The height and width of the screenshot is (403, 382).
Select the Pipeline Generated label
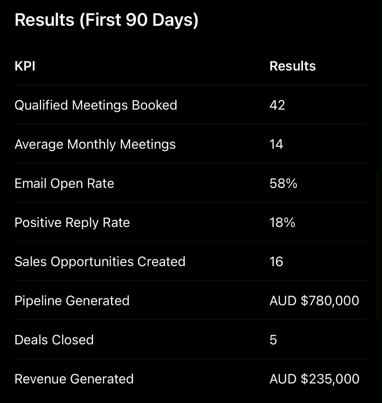(72, 301)
